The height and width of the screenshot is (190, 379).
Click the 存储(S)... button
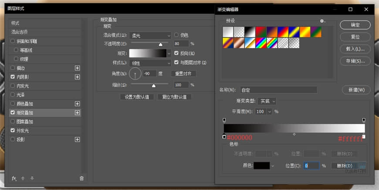pyautogui.click(x=355, y=61)
